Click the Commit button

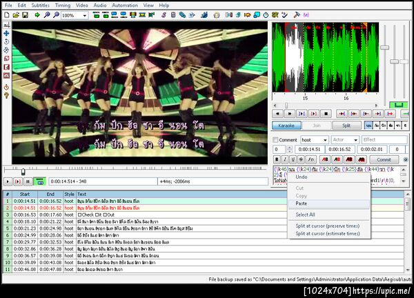tap(384, 159)
